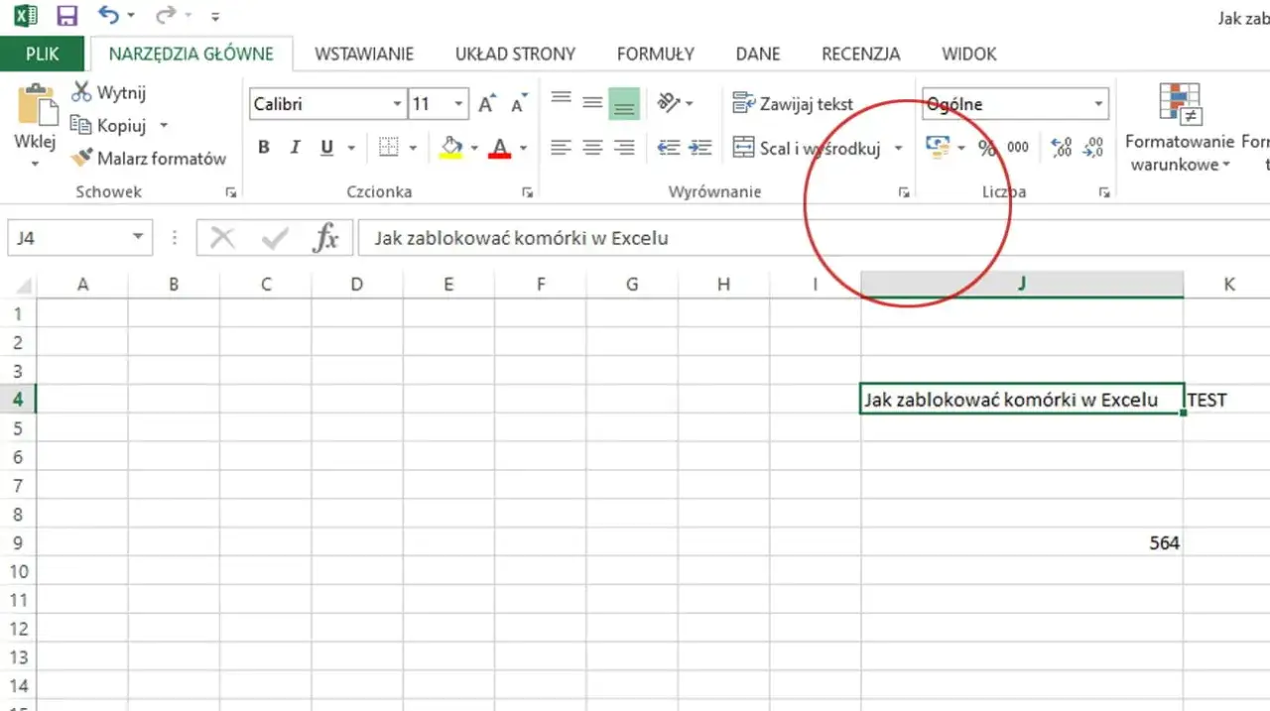The height and width of the screenshot is (711, 1270).
Task: Cut selection using the Wytnij icon
Action: click(x=81, y=91)
